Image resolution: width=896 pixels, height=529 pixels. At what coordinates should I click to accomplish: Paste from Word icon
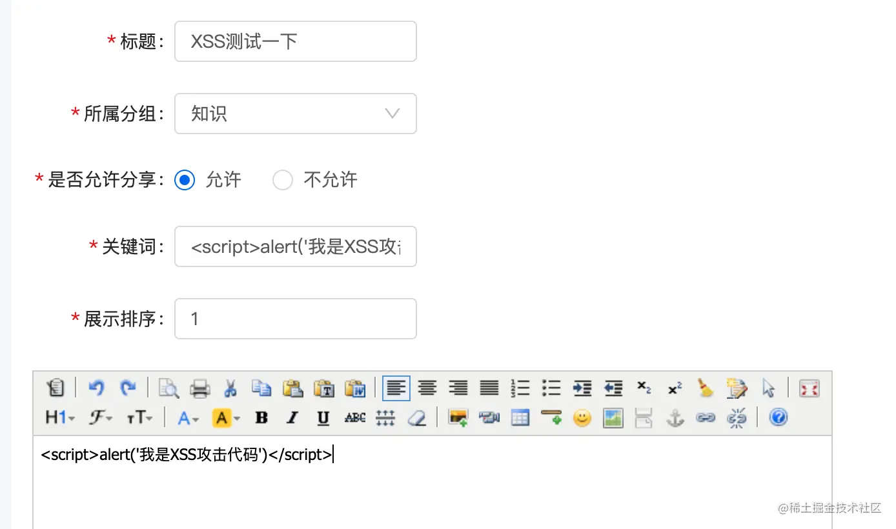click(x=355, y=388)
